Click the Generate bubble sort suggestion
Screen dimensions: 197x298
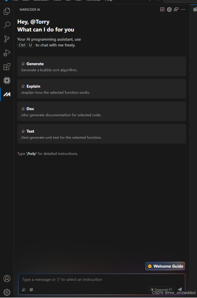pyautogui.click(x=102, y=66)
